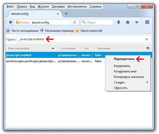Open the Инструменты menu

point(77,6)
